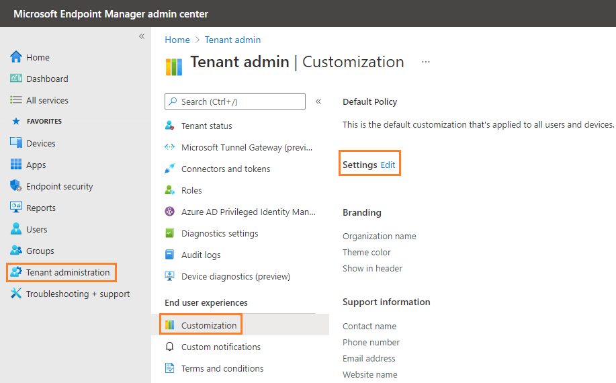Click the Dashboard chart icon
The height and width of the screenshot is (383, 616).
[15, 78]
